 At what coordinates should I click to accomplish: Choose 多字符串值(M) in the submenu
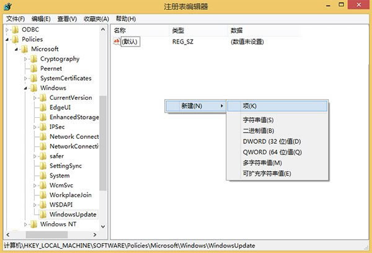point(277,163)
